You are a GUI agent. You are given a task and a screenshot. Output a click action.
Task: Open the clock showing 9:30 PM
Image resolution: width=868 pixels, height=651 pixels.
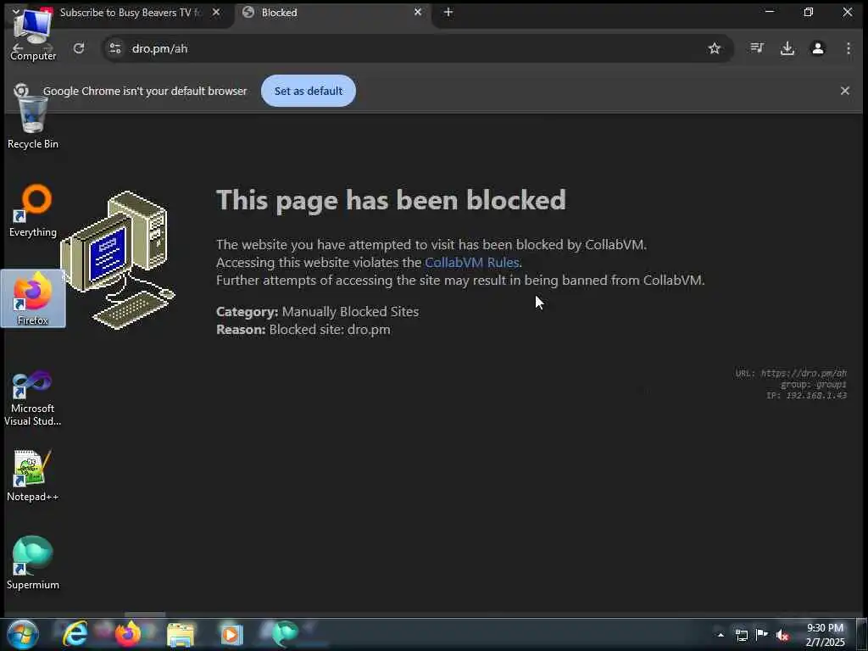coord(825,635)
